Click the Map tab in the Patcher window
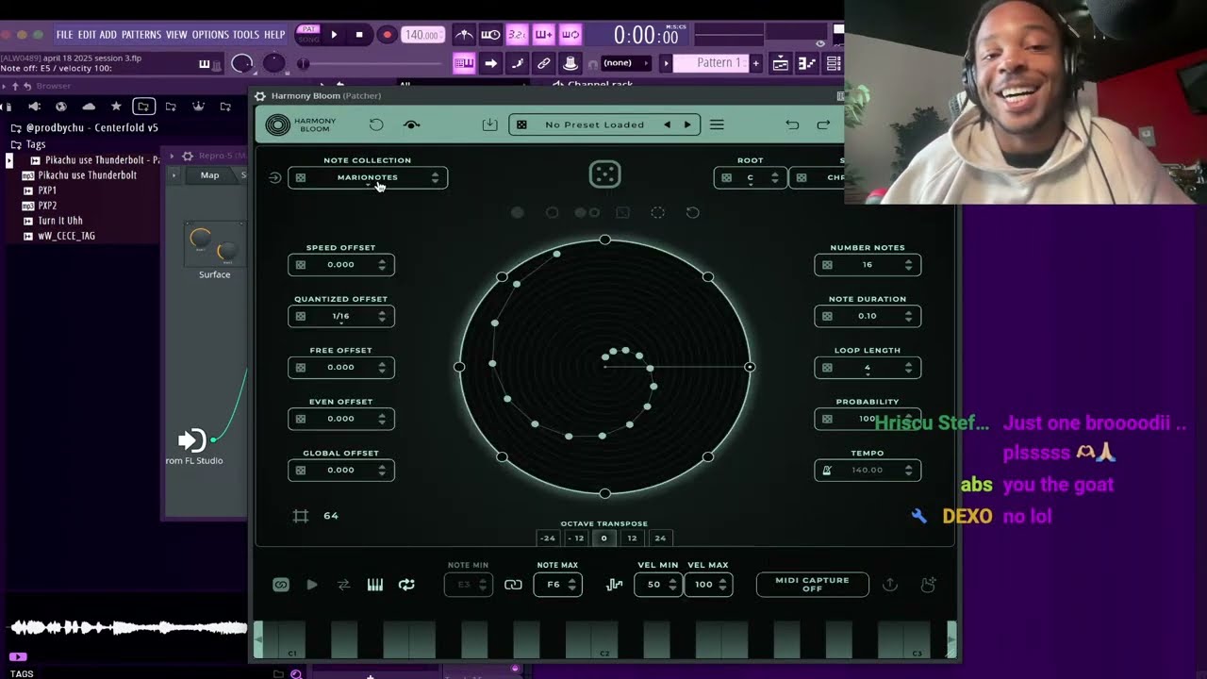This screenshot has height=679, width=1207. pyautogui.click(x=209, y=175)
